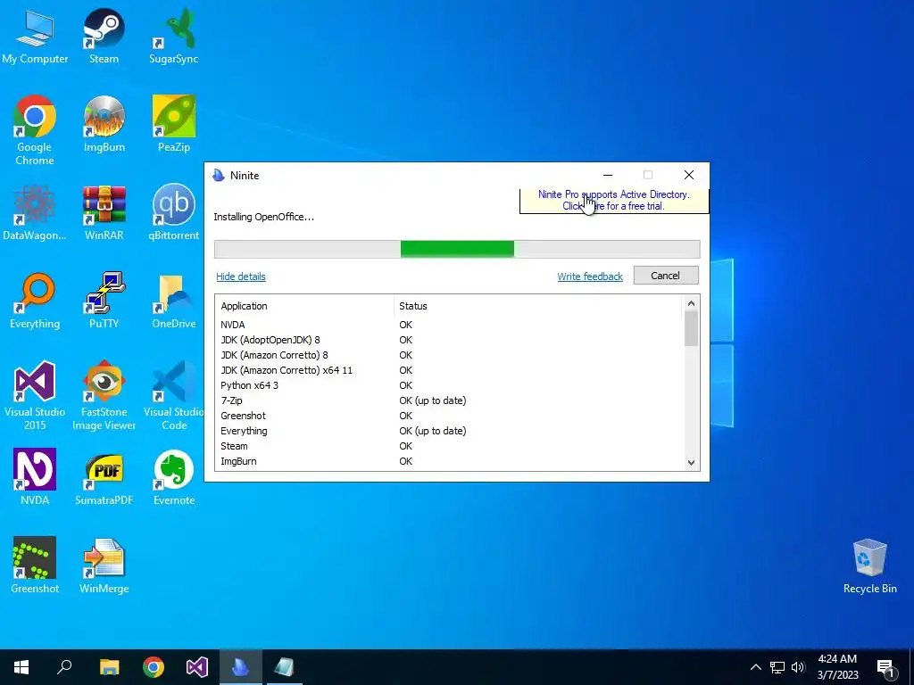Select the Python x64 3 row
Viewport: 914px width, 685px height.
pos(449,385)
